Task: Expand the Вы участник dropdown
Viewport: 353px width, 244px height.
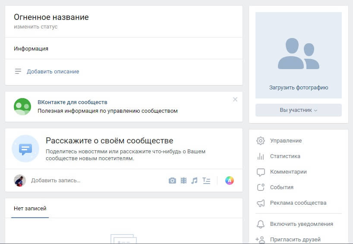Action: [x=298, y=110]
